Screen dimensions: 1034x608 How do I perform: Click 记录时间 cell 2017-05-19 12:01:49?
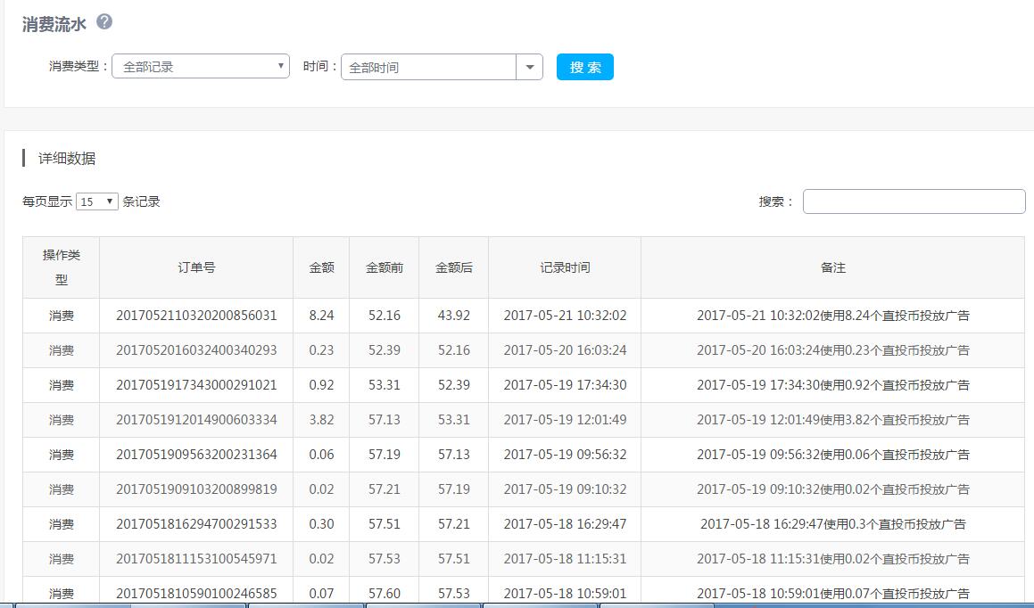pos(565,420)
